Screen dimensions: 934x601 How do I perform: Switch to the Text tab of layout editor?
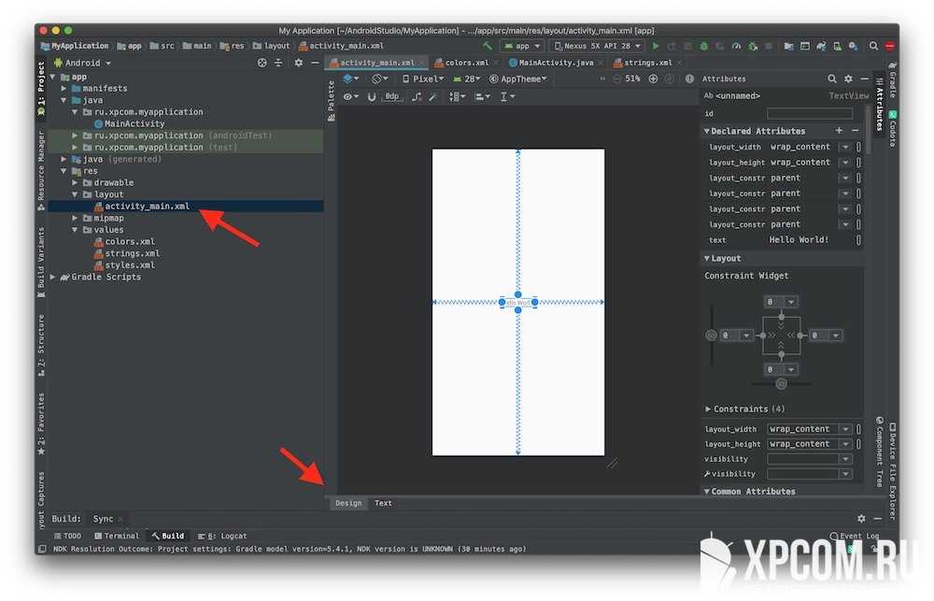(x=383, y=503)
